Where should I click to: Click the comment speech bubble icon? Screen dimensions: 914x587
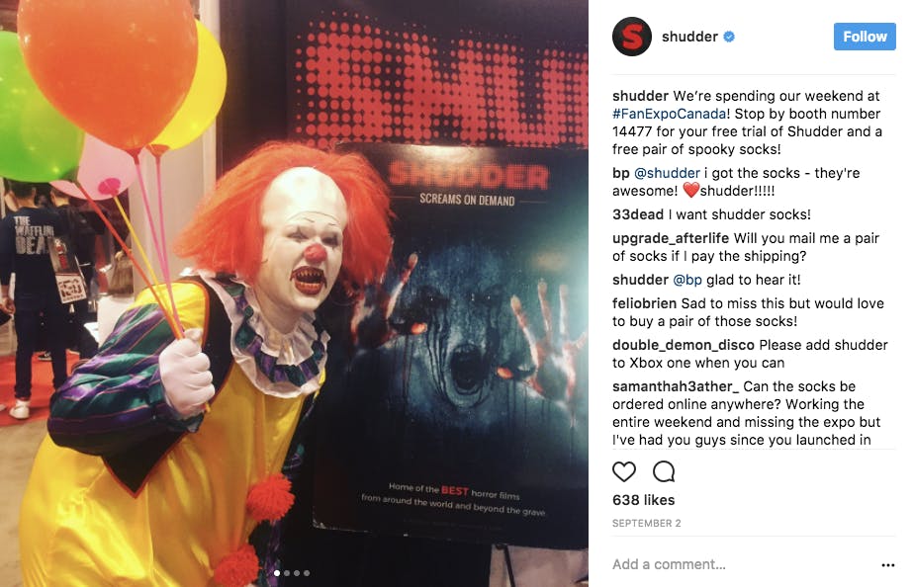pos(664,471)
